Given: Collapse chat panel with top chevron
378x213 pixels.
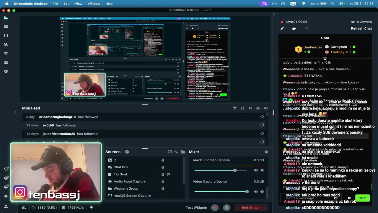Looking at the screenshot, I should (274, 14).
